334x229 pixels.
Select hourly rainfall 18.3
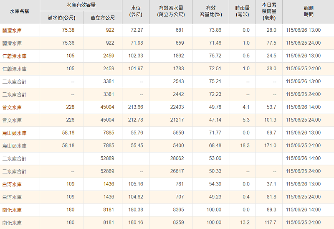[x=245, y=145]
